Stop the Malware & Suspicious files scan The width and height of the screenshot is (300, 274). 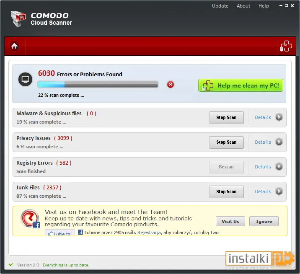pyautogui.click(x=226, y=117)
